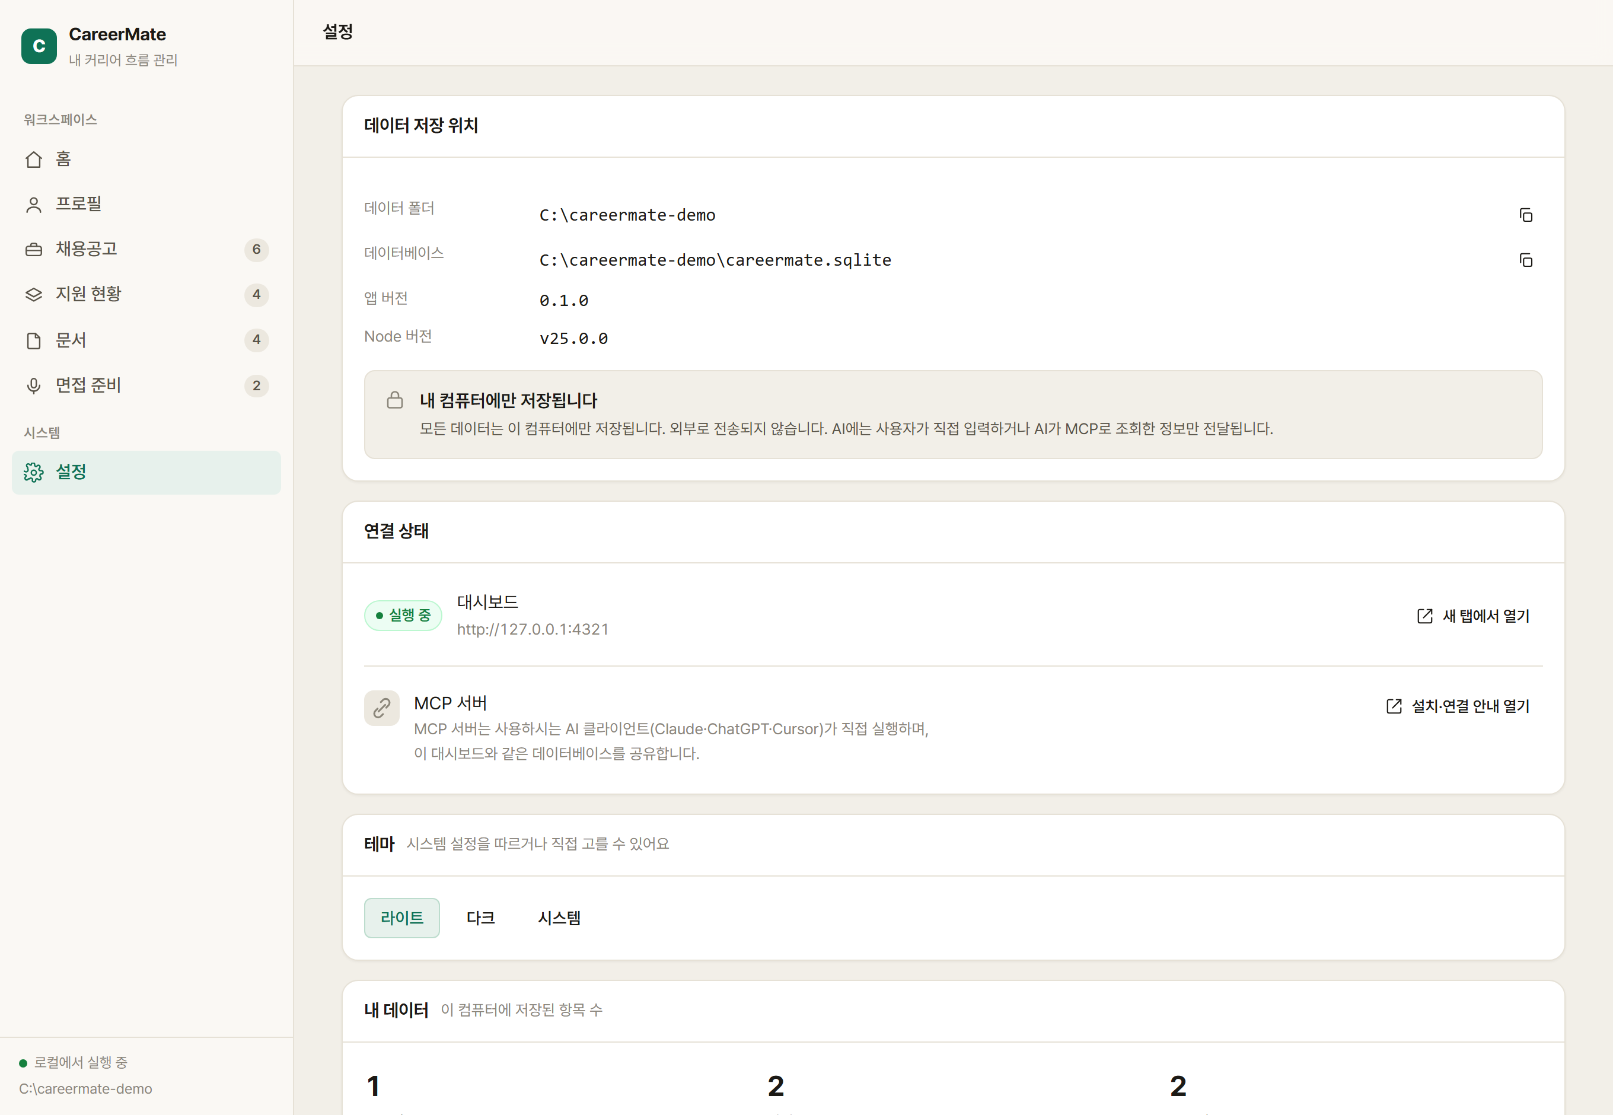Navigate to 지원 현황
Screen dimensions: 1613x1115
(x=146, y=294)
